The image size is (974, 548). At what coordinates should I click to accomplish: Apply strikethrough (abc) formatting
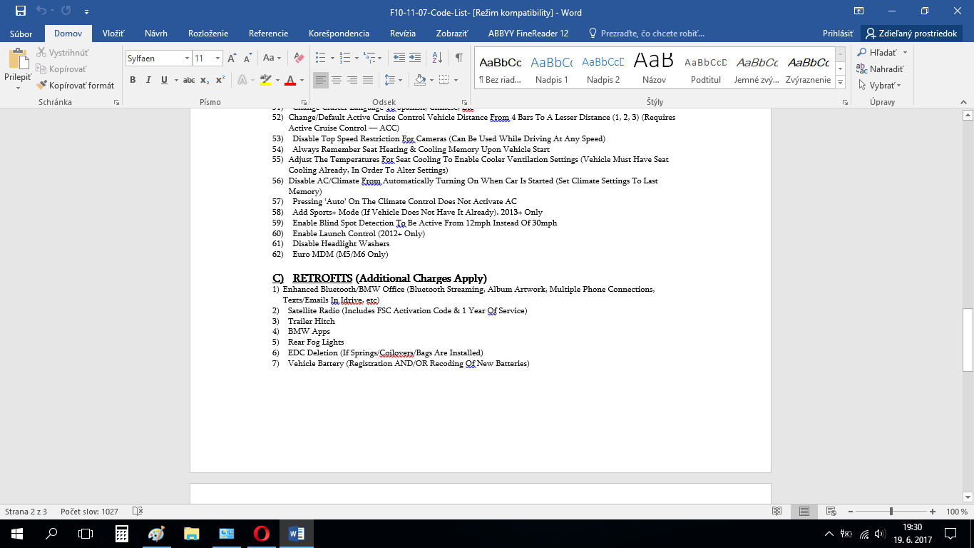(x=189, y=80)
